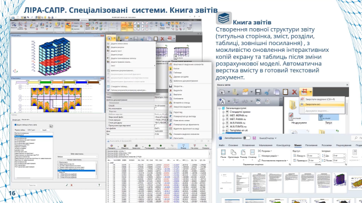Open Word page thumbnail showing the purple 3D building

[x=339, y=183]
